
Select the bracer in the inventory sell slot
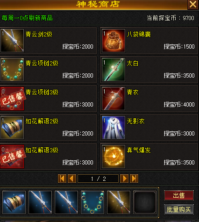(x=14, y=202)
